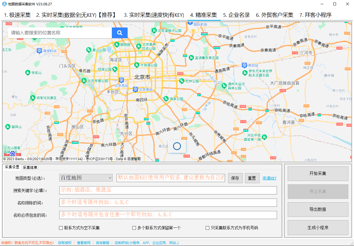Click the 海棠公园 park marker
Image resolution: width=354 pixels, height=246 pixels.
click(166, 98)
